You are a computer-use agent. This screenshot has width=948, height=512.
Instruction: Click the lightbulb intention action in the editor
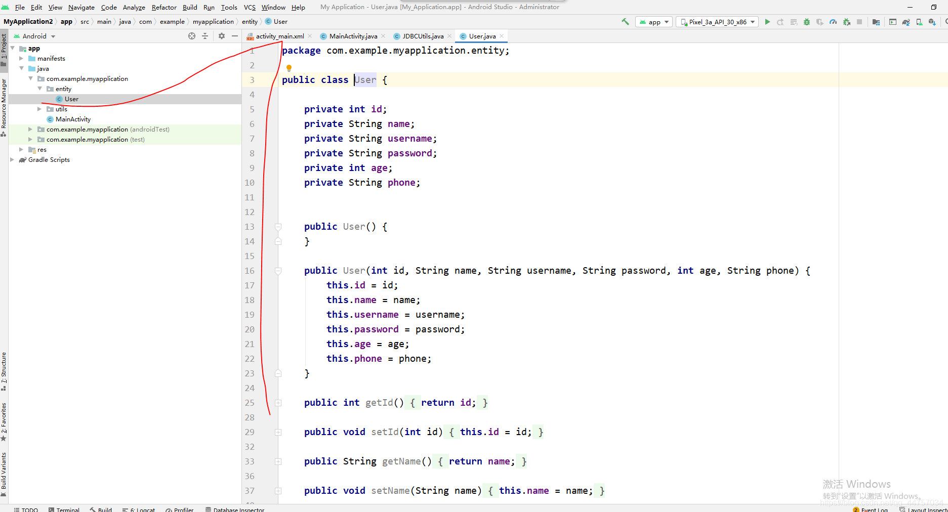click(288, 67)
